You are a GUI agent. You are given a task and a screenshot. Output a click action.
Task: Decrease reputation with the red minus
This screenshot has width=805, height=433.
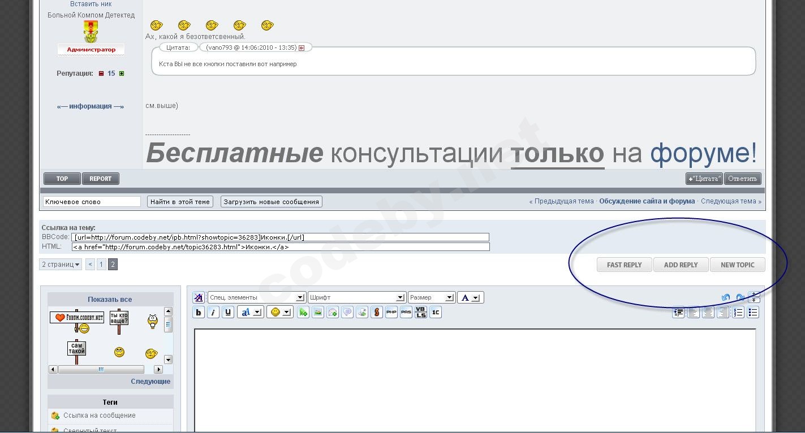[101, 73]
